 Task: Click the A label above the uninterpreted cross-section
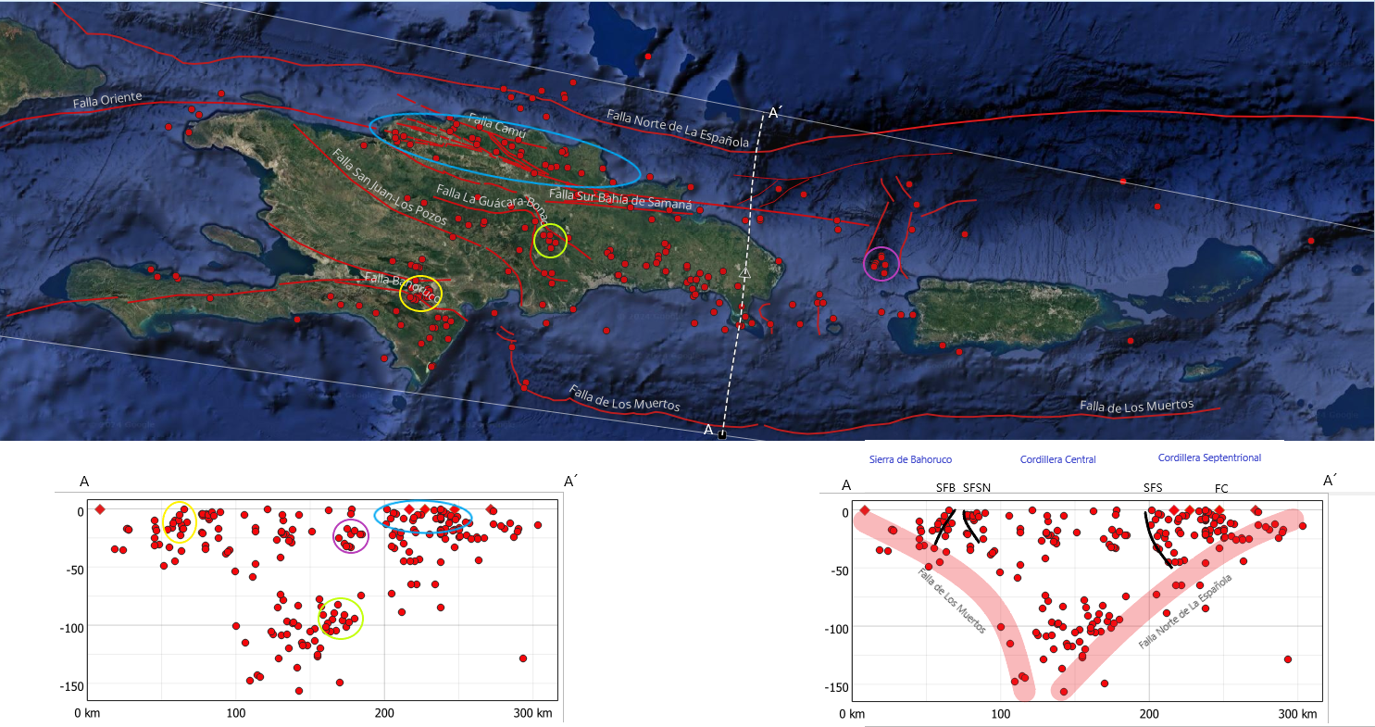coord(84,482)
